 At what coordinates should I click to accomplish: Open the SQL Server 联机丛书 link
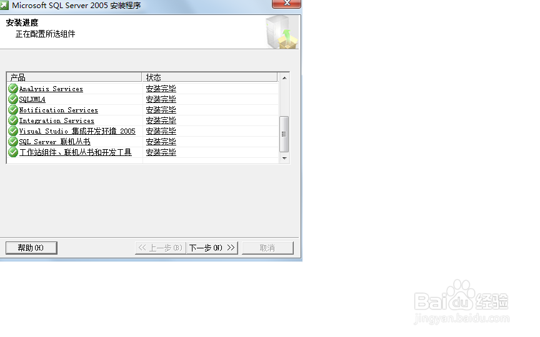point(55,142)
